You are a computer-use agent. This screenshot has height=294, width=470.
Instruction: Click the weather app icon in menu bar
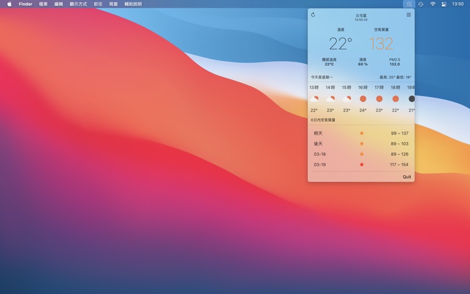[x=409, y=4]
